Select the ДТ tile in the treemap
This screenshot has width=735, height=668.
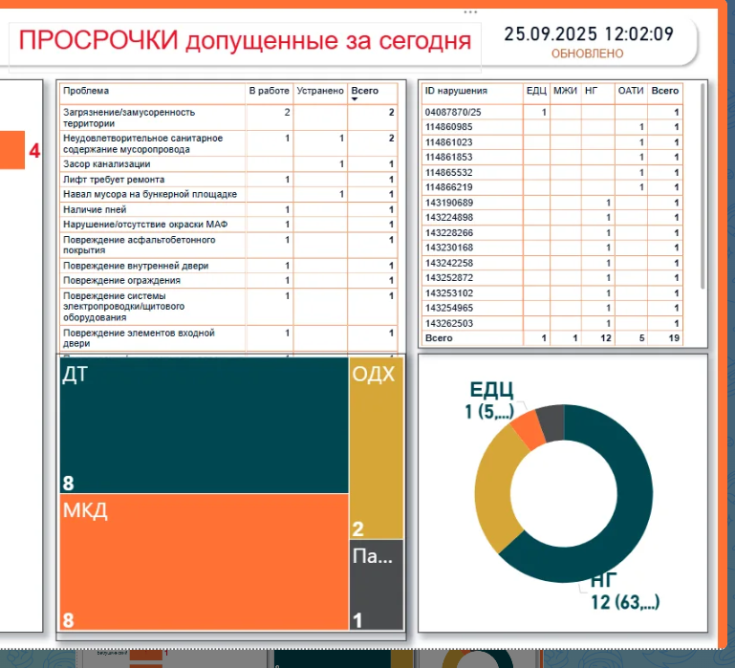(204, 425)
